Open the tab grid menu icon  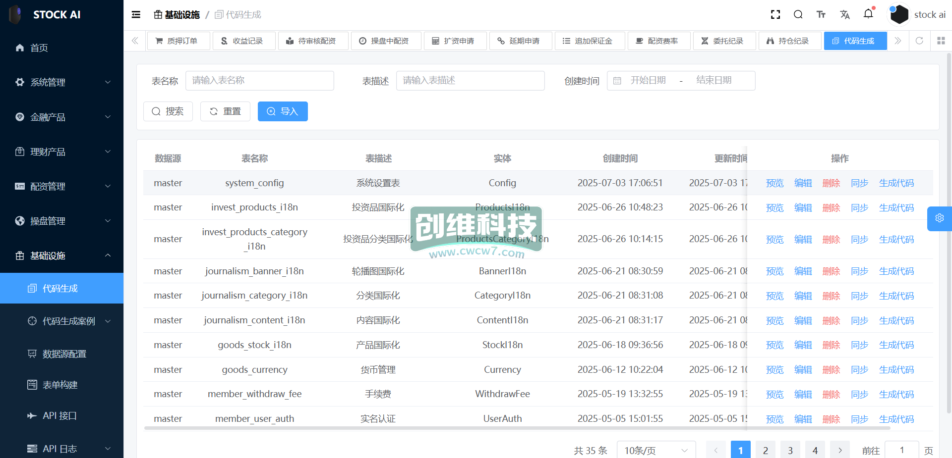click(941, 41)
